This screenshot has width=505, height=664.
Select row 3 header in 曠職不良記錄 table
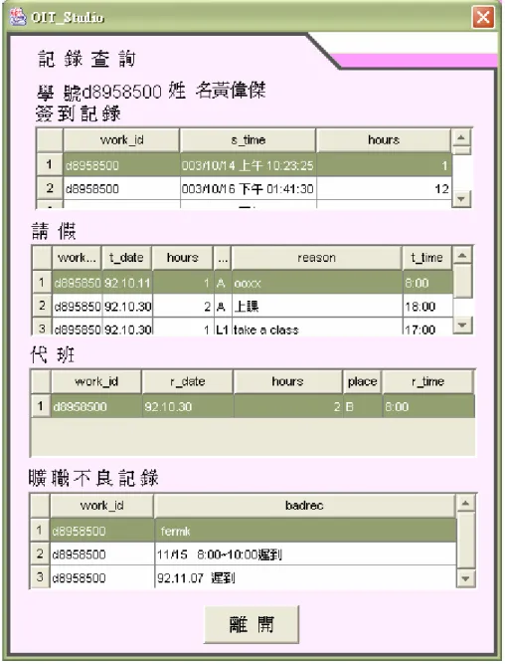(x=40, y=577)
